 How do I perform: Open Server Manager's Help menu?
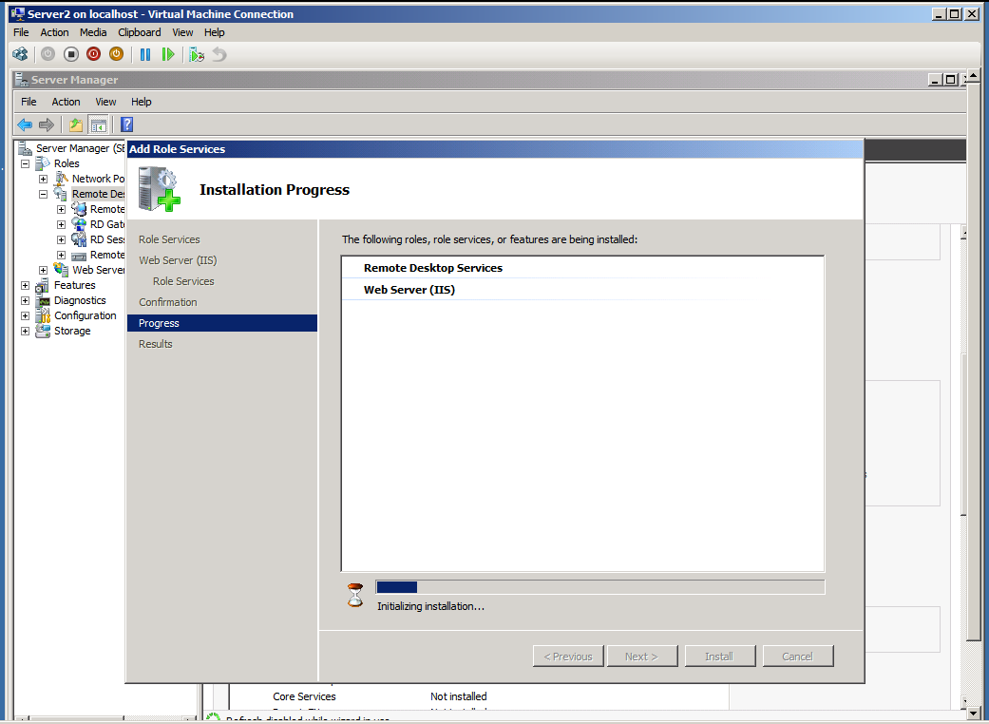(x=142, y=102)
